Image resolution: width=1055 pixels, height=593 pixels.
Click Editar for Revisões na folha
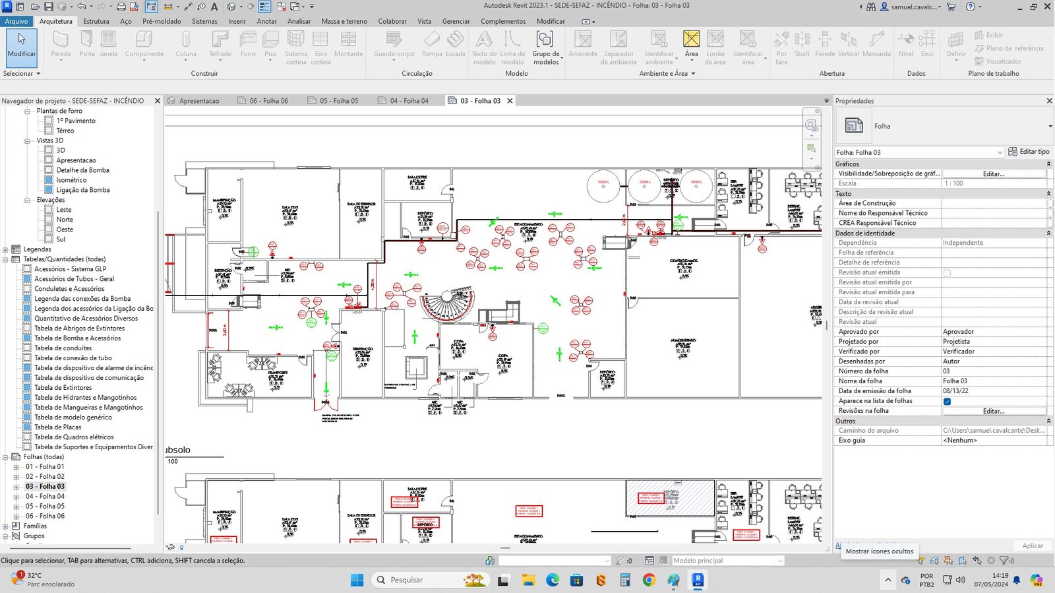[x=994, y=411]
